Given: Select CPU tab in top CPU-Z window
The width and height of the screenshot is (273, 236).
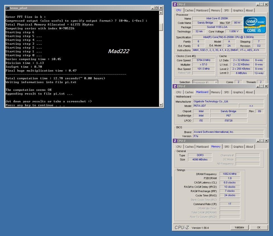Looking at the screenshot, I should click(178, 10).
